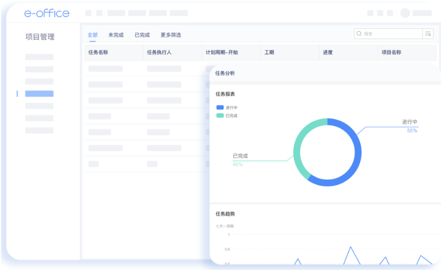Click the 任务名称 column header
The width and height of the screenshot is (441, 270).
[98, 52]
